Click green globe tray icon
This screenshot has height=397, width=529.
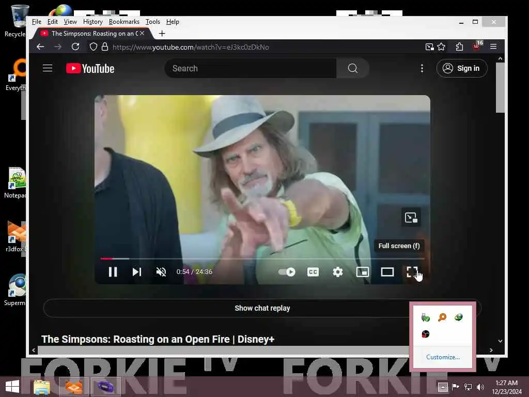[x=459, y=317]
